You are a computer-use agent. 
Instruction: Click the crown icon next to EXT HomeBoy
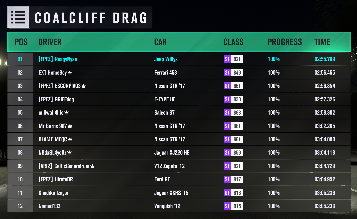coord(70,73)
